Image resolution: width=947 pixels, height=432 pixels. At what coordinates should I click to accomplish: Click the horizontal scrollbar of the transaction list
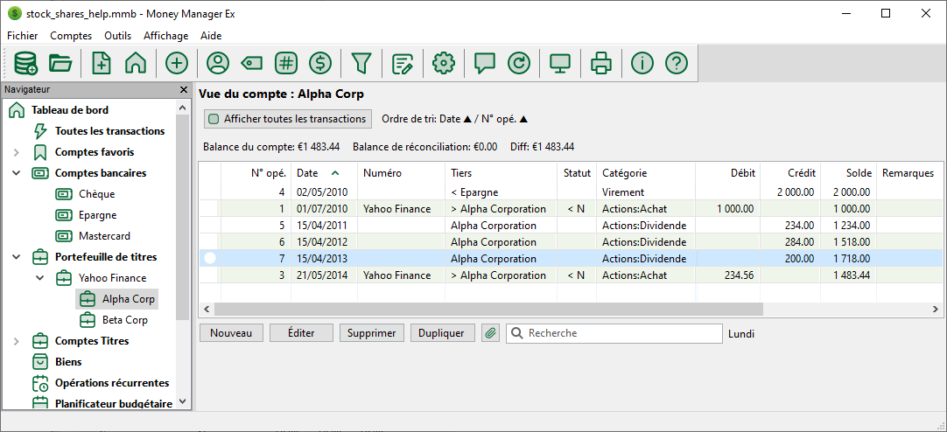tap(488, 309)
